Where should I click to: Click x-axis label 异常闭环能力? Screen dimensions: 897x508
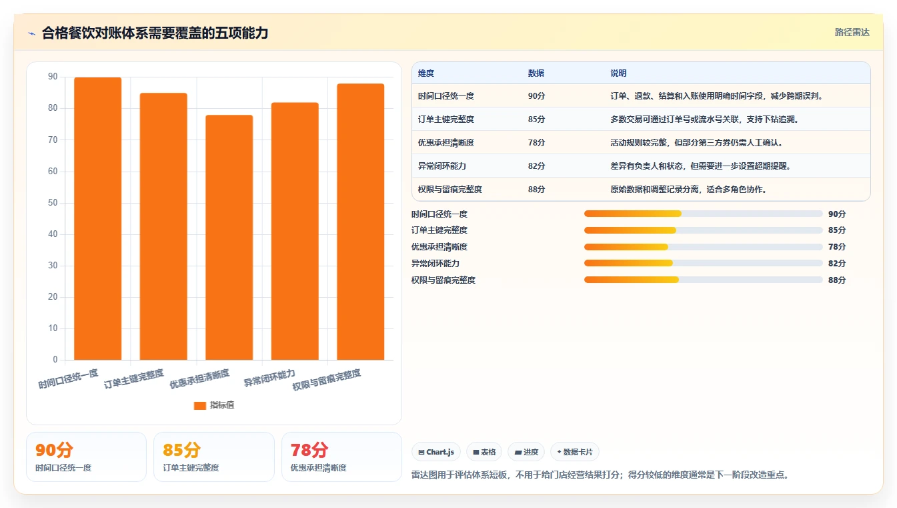pos(269,378)
